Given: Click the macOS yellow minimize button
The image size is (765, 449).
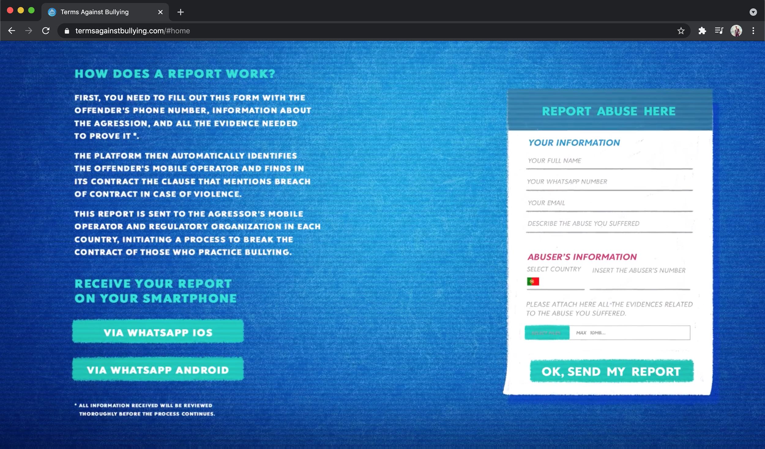Looking at the screenshot, I should 21,10.
